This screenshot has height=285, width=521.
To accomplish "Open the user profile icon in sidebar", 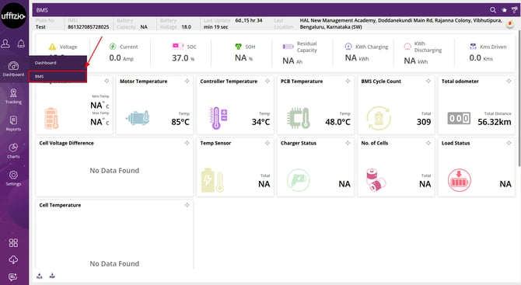I will point(5,43).
